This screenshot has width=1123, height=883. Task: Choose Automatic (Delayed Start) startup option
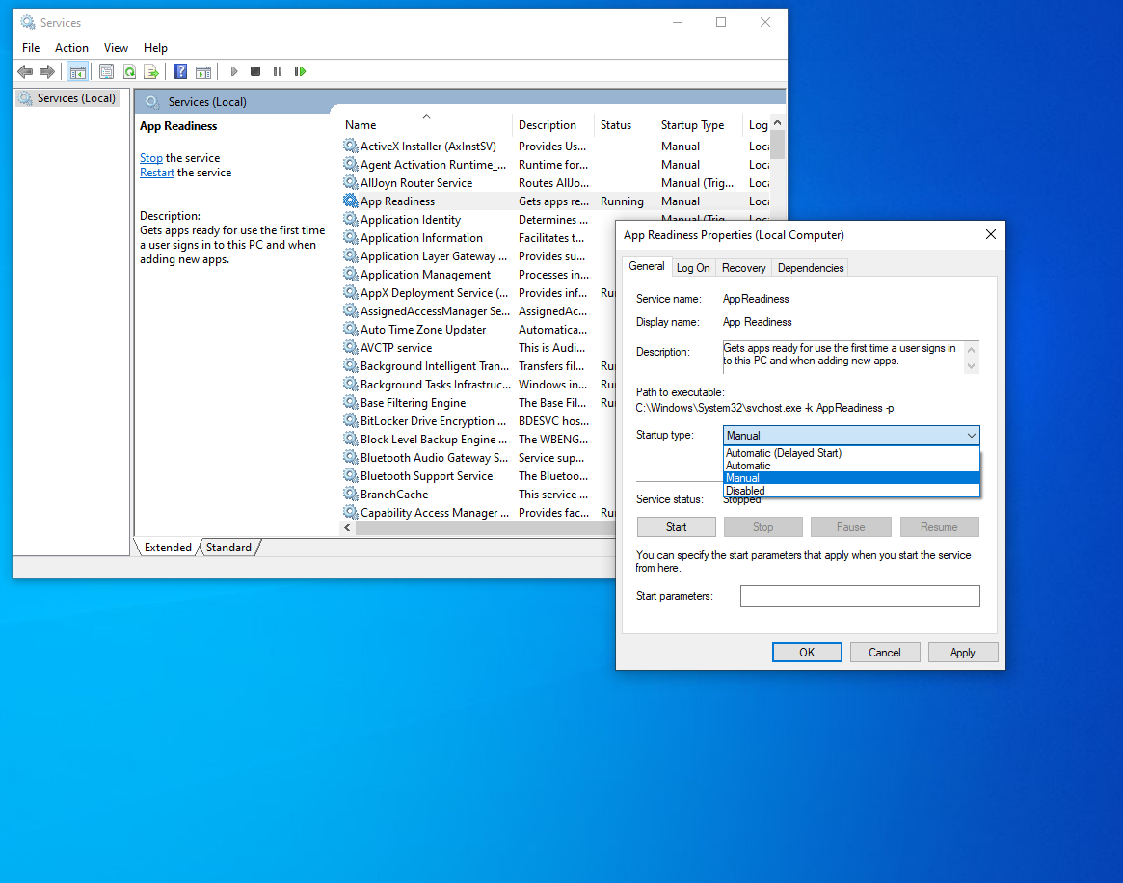pyautogui.click(x=851, y=453)
